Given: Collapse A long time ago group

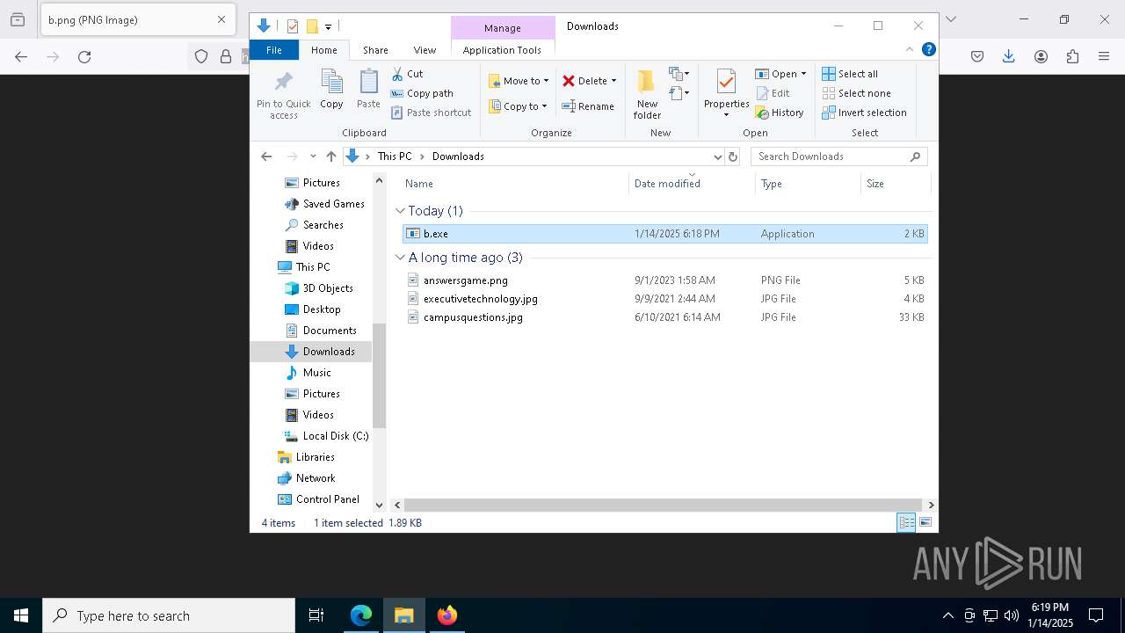Looking at the screenshot, I should tap(400, 258).
